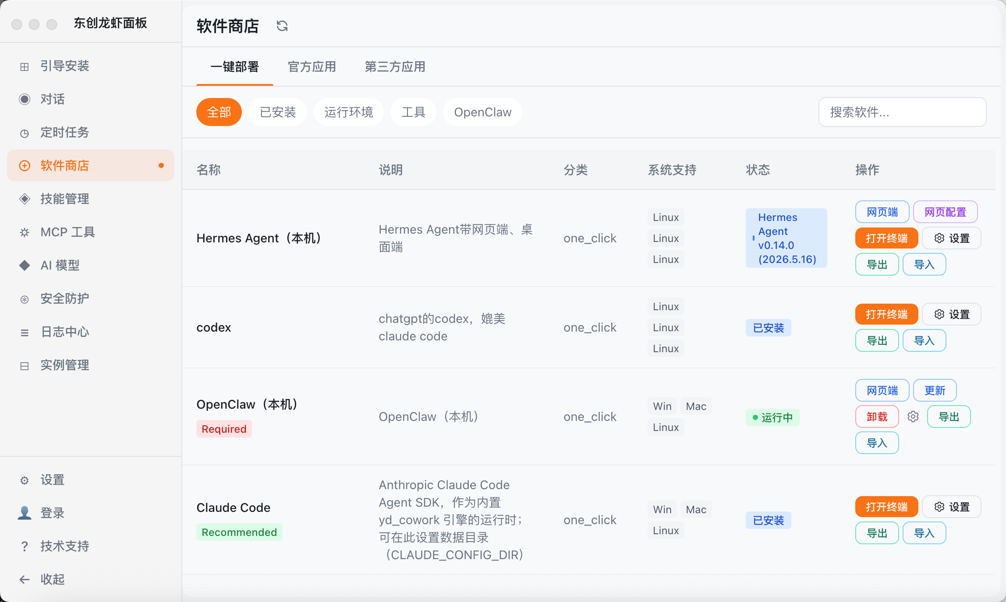Select the 全部 filter chip
Screen dimensions: 1006x602
[219, 112]
